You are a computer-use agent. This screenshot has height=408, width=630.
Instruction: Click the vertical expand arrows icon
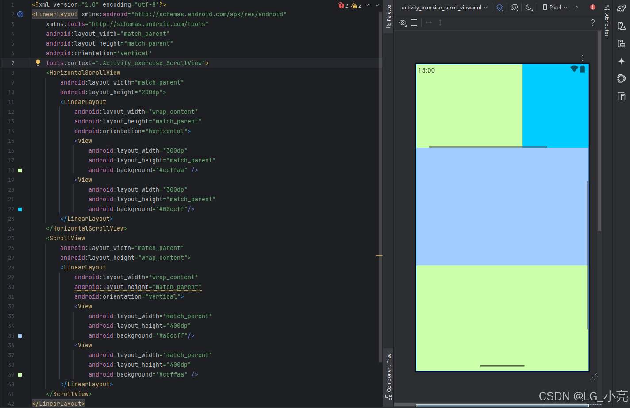point(440,23)
